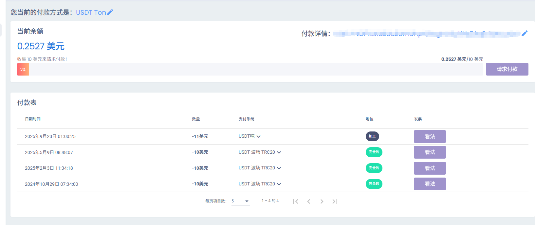View invoice for 2024年10月29日 payment

pyautogui.click(x=430, y=184)
